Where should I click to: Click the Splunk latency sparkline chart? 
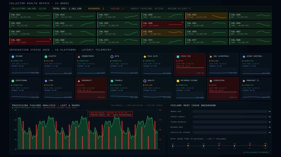click(x=25, y=71)
